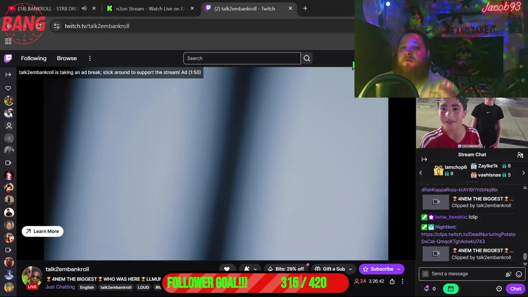Switch to talk2embankroll Twitch browser tab

point(249,8)
